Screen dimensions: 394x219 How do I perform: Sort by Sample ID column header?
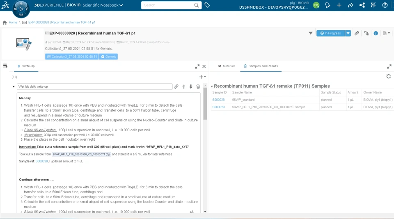point(220,92)
